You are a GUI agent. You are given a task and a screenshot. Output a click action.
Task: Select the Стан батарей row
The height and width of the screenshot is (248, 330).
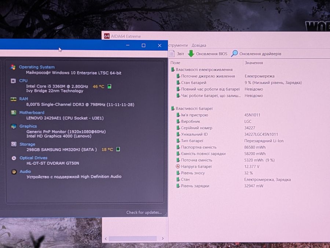(239, 83)
